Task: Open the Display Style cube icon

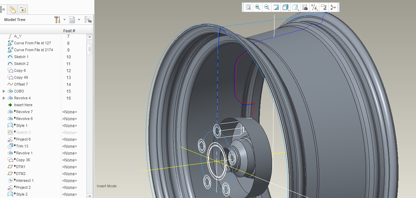Action: tap(285, 7)
